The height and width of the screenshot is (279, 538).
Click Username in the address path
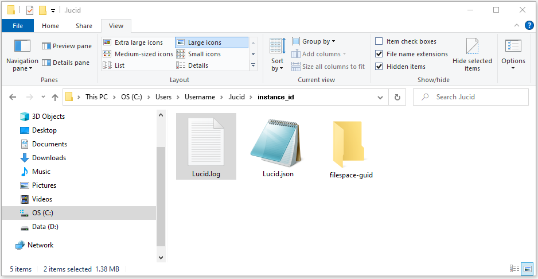pos(200,97)
